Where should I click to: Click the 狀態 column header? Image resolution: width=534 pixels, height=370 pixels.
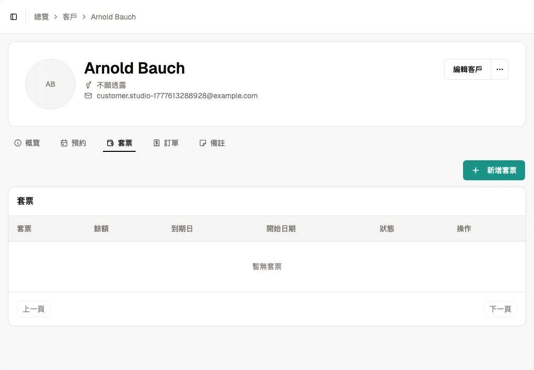[x=387, y=229]
